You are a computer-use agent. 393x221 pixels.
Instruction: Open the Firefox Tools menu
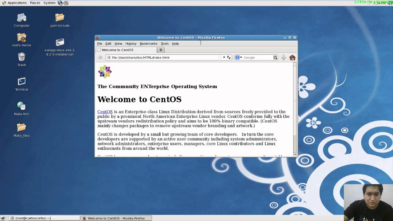[165, 44]
